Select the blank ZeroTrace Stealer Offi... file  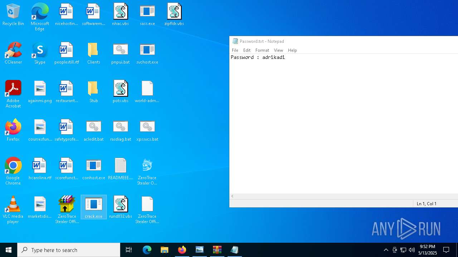pos(147,210)
